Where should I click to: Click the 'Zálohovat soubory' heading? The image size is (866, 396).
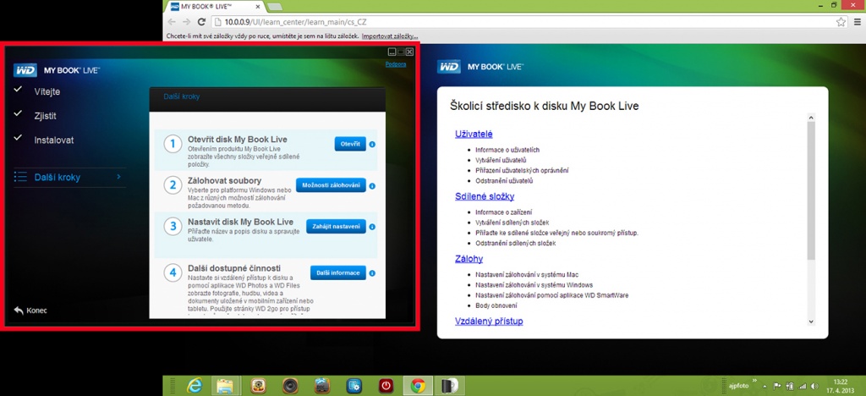pos(224,180)
